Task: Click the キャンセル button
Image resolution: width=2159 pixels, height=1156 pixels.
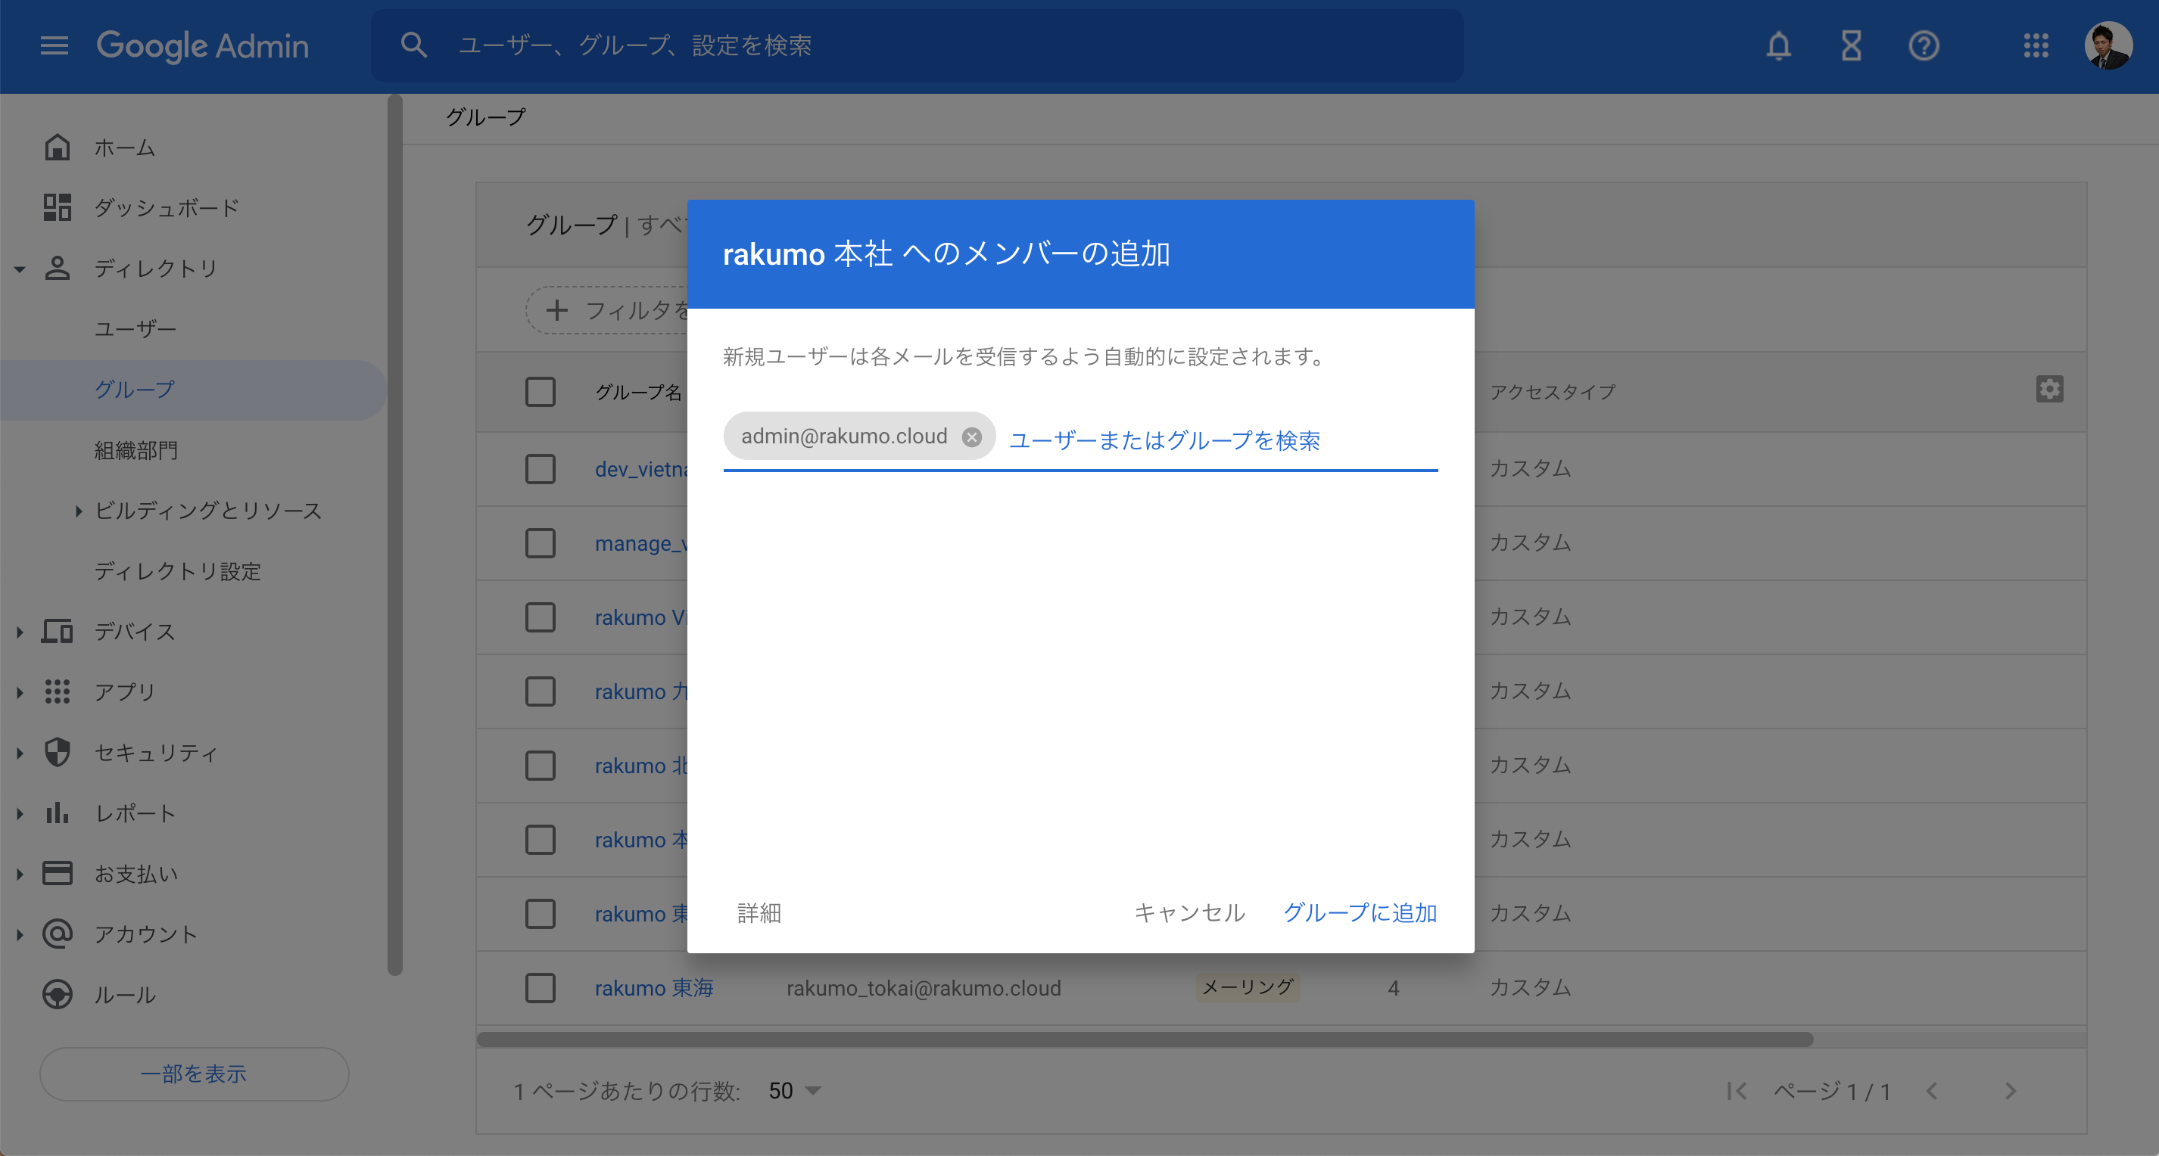Action: (1189, 912)
